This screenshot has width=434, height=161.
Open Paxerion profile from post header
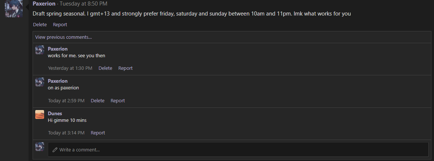coord(44,4)
